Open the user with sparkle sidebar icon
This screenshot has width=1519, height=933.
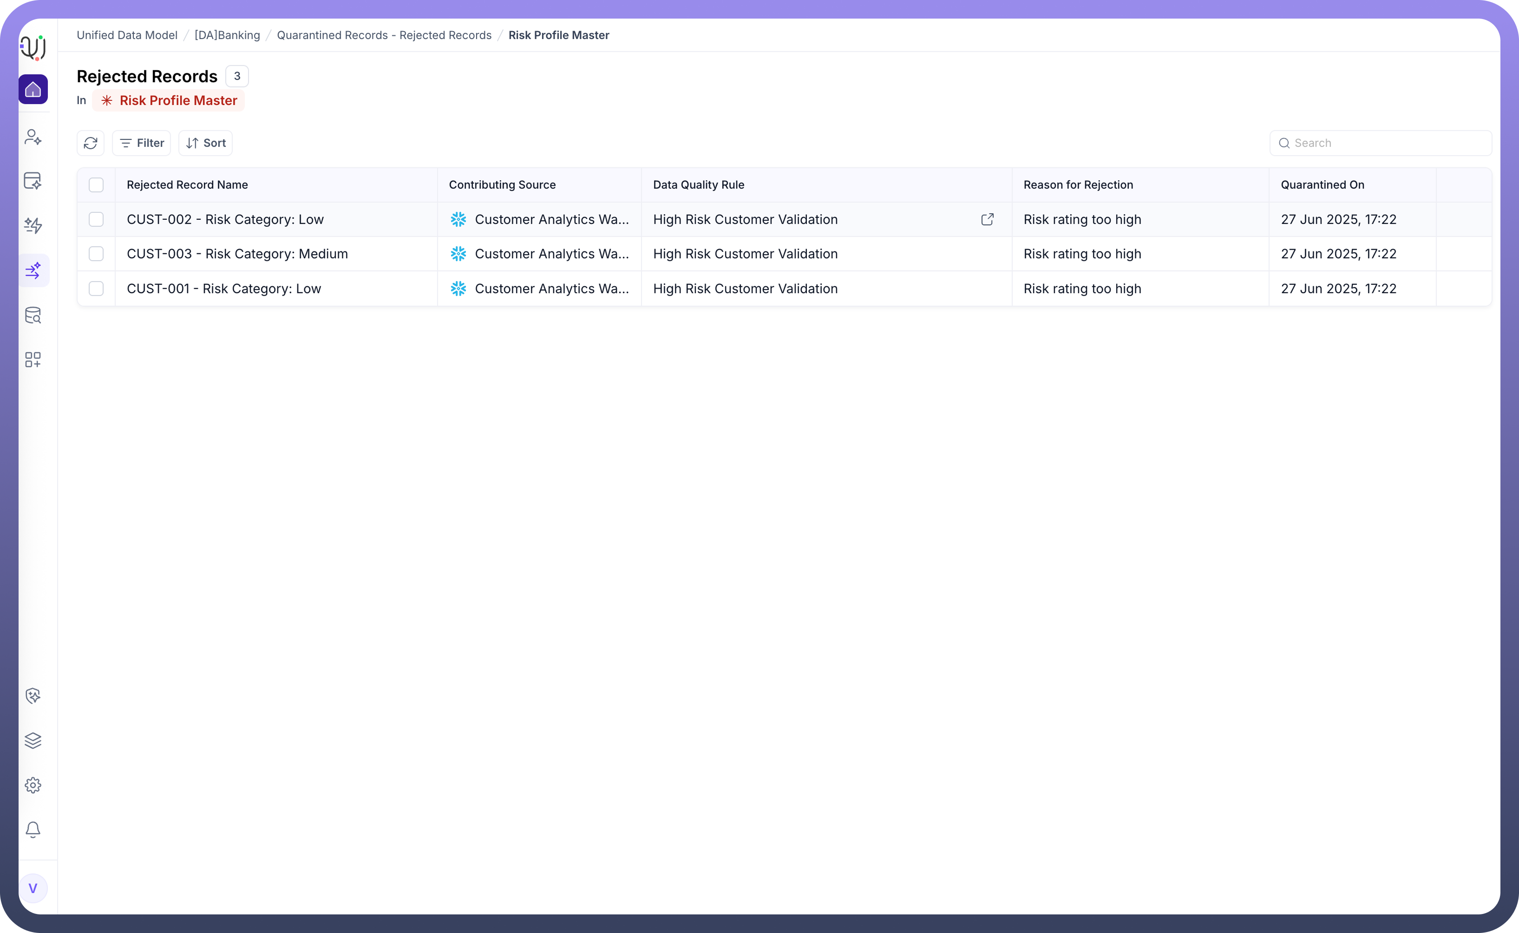(33, 137)
